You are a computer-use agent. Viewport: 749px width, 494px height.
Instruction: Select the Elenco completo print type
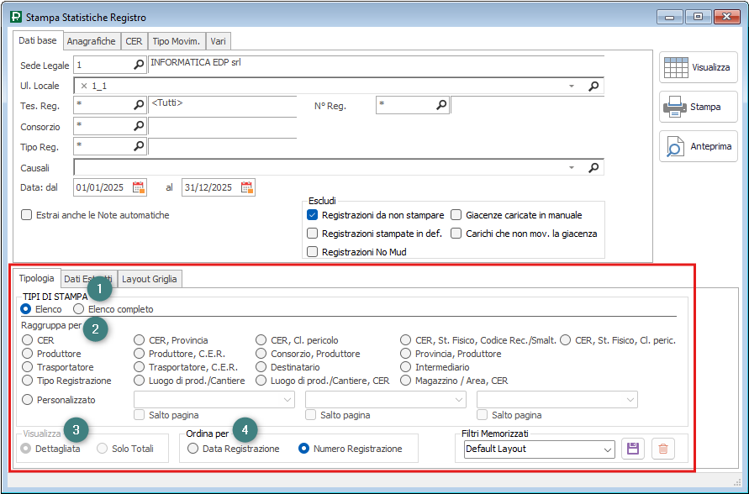(x=80, y=309)
